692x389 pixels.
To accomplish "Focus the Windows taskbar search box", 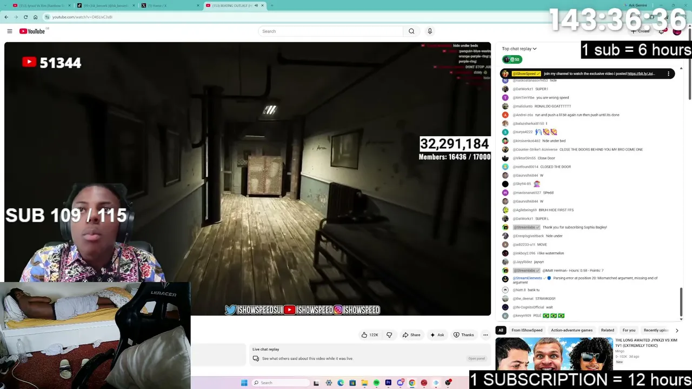I will pyautogui.click(x=280, y=383).
